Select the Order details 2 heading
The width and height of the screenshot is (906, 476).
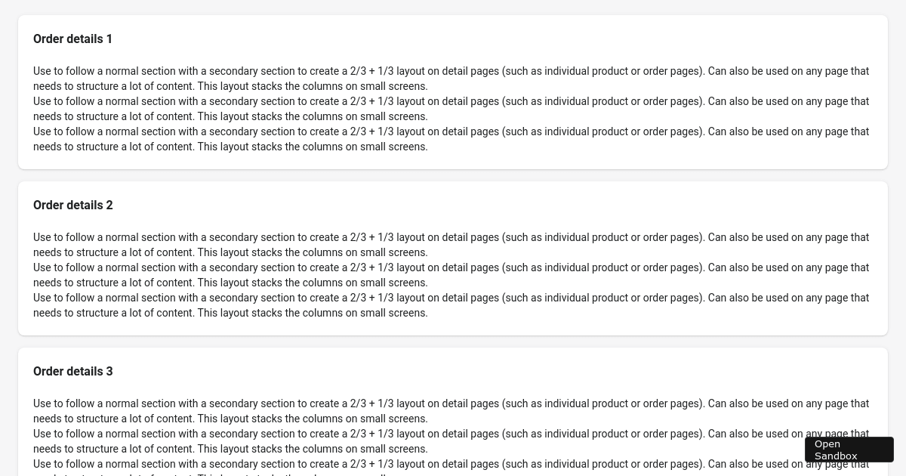point(72,205)
